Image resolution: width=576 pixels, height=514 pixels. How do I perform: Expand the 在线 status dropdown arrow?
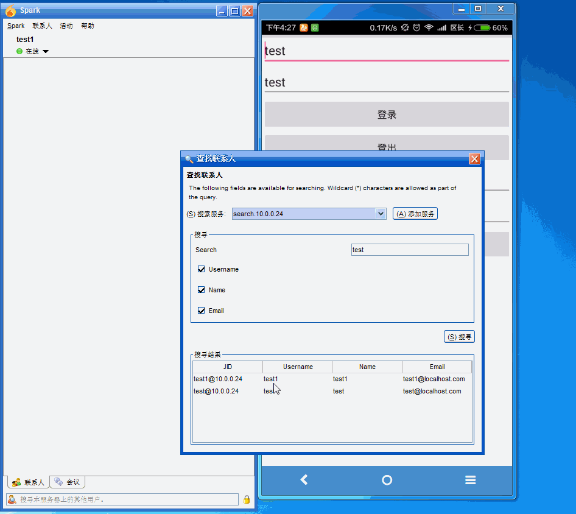click(46, 52)
